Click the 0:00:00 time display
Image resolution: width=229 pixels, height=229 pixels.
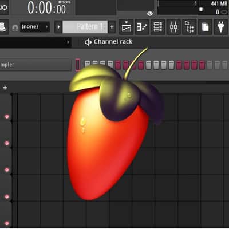coord(47,8)
